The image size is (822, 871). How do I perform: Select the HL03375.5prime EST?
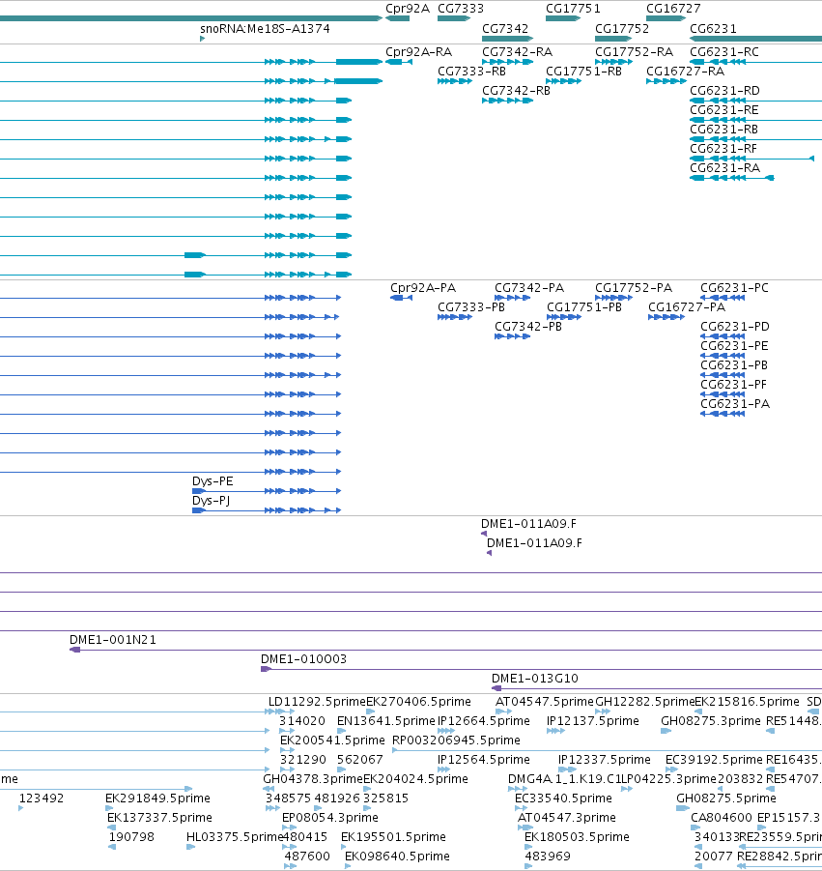[191, 847]
